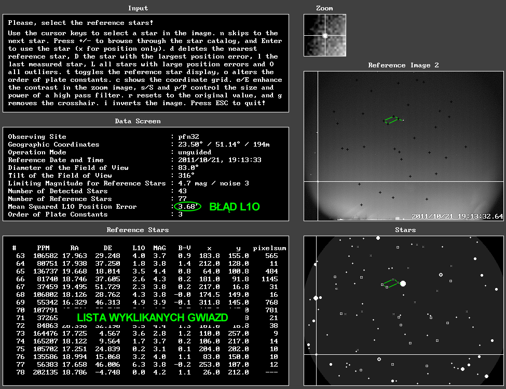Click the 'Zoom' panel heading

(324, 8)
